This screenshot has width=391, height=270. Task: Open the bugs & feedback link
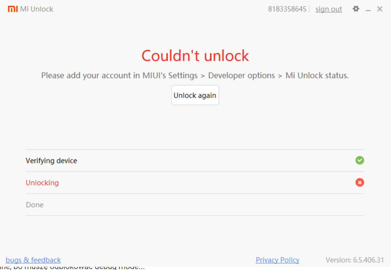tap(33, 260)
